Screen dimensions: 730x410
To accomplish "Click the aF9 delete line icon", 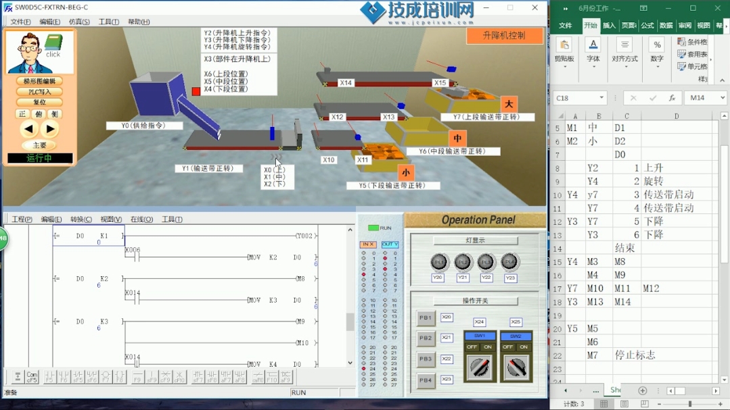I will [x=286, y=377].
